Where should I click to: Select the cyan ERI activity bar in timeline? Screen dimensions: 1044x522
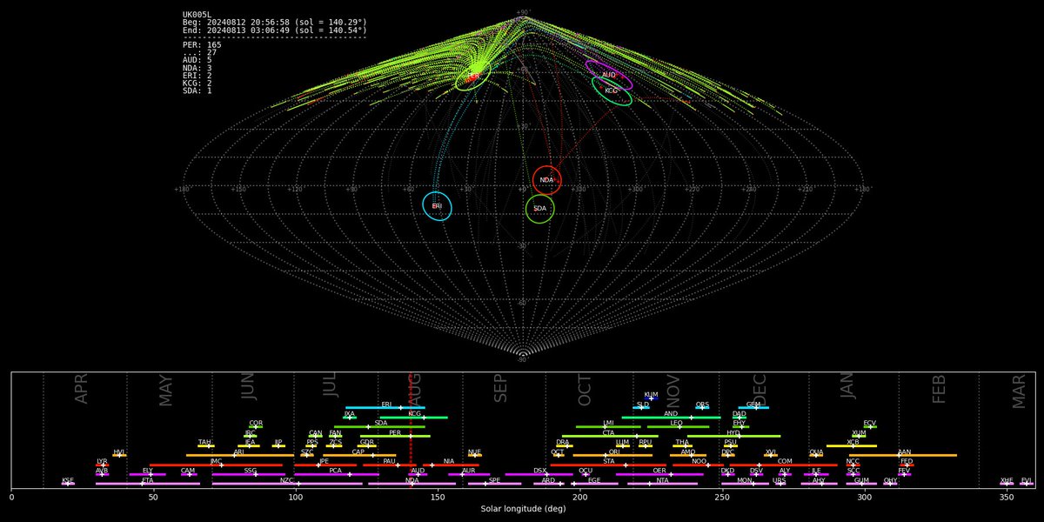(x=385, y=407)
